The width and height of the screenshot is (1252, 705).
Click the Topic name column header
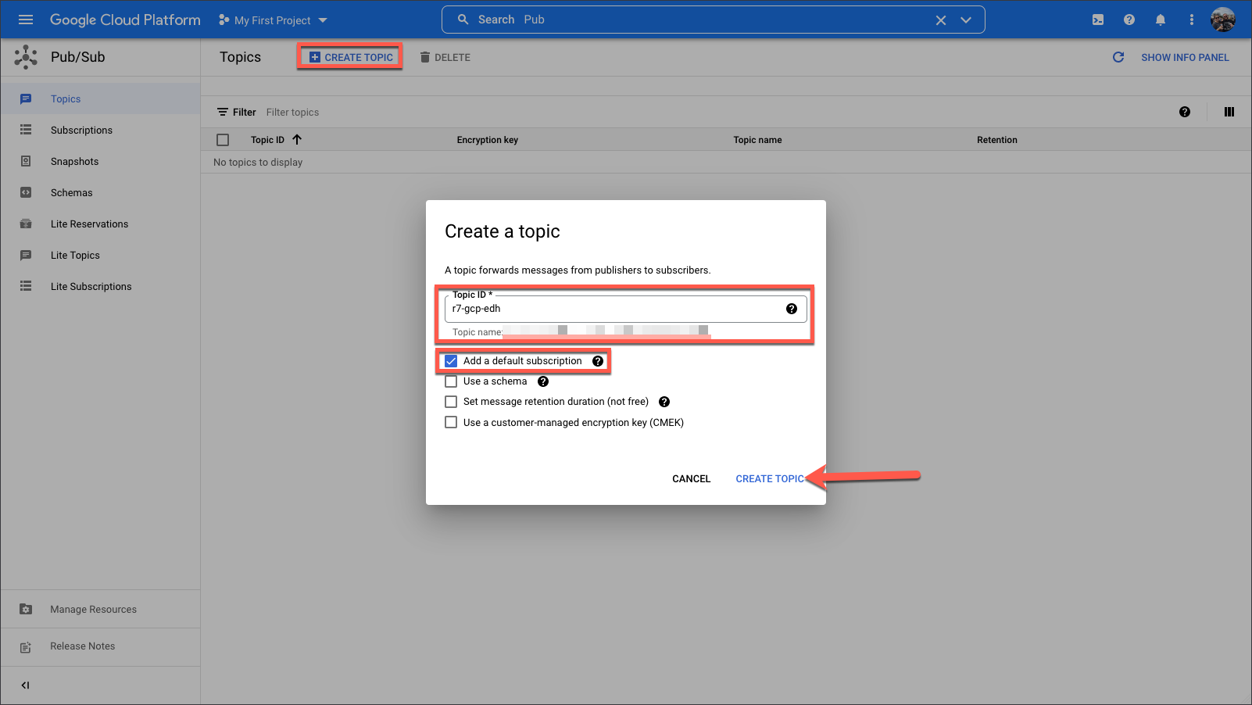(x=757, y=140)
